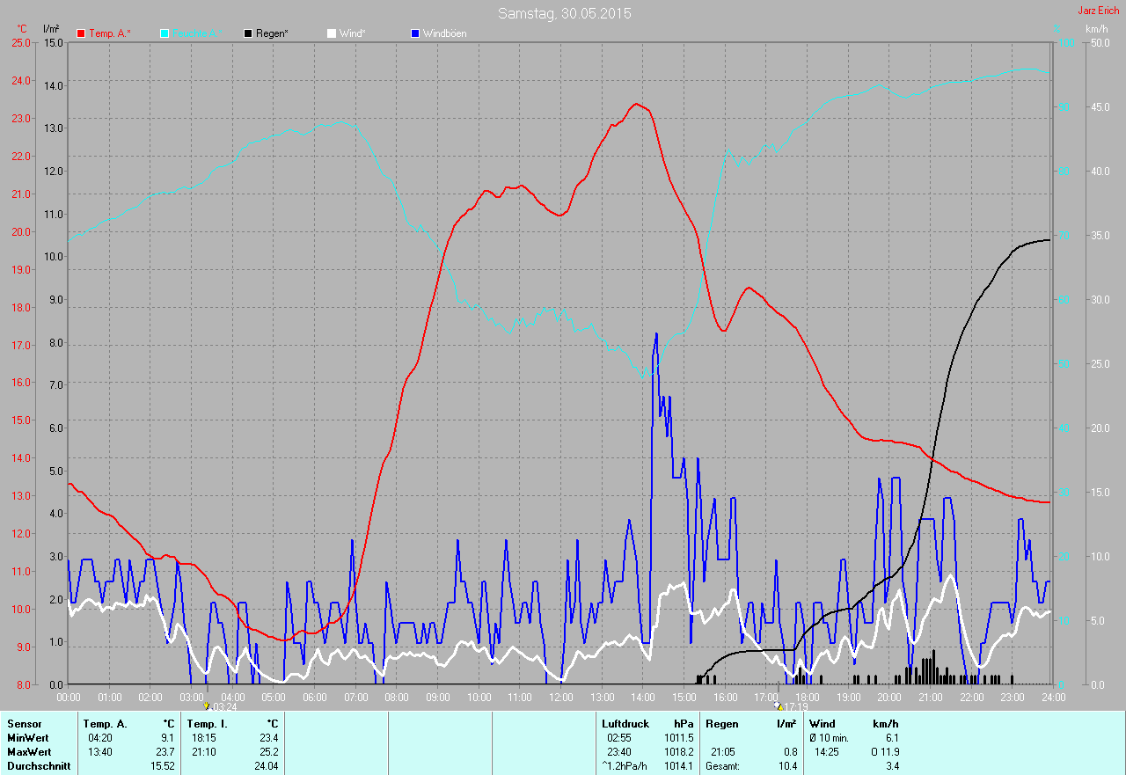Click the '1014.1' average pressure value
This screenshot has height=775, width=1126.
[x=678, y=766]
